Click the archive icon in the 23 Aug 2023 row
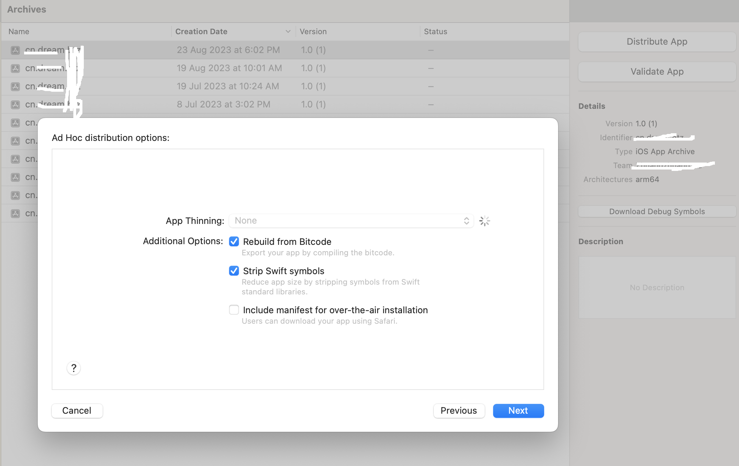Screen dimensions: 739x466 pos(15,50)
